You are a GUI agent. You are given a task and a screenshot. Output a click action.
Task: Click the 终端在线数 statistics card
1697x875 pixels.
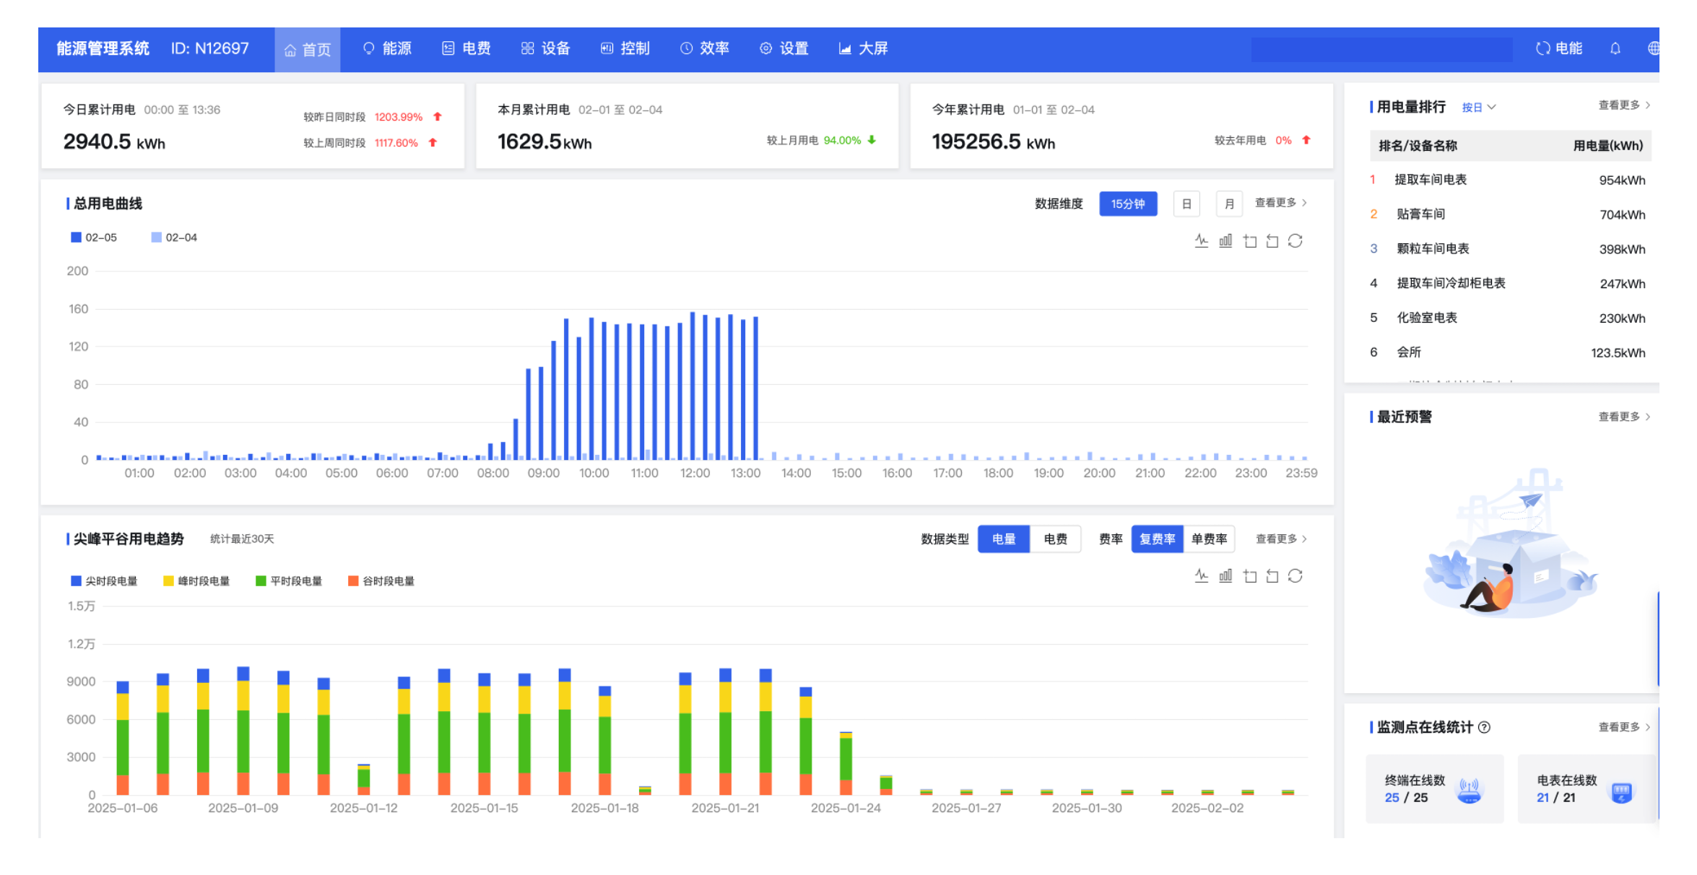[1434, 788]
